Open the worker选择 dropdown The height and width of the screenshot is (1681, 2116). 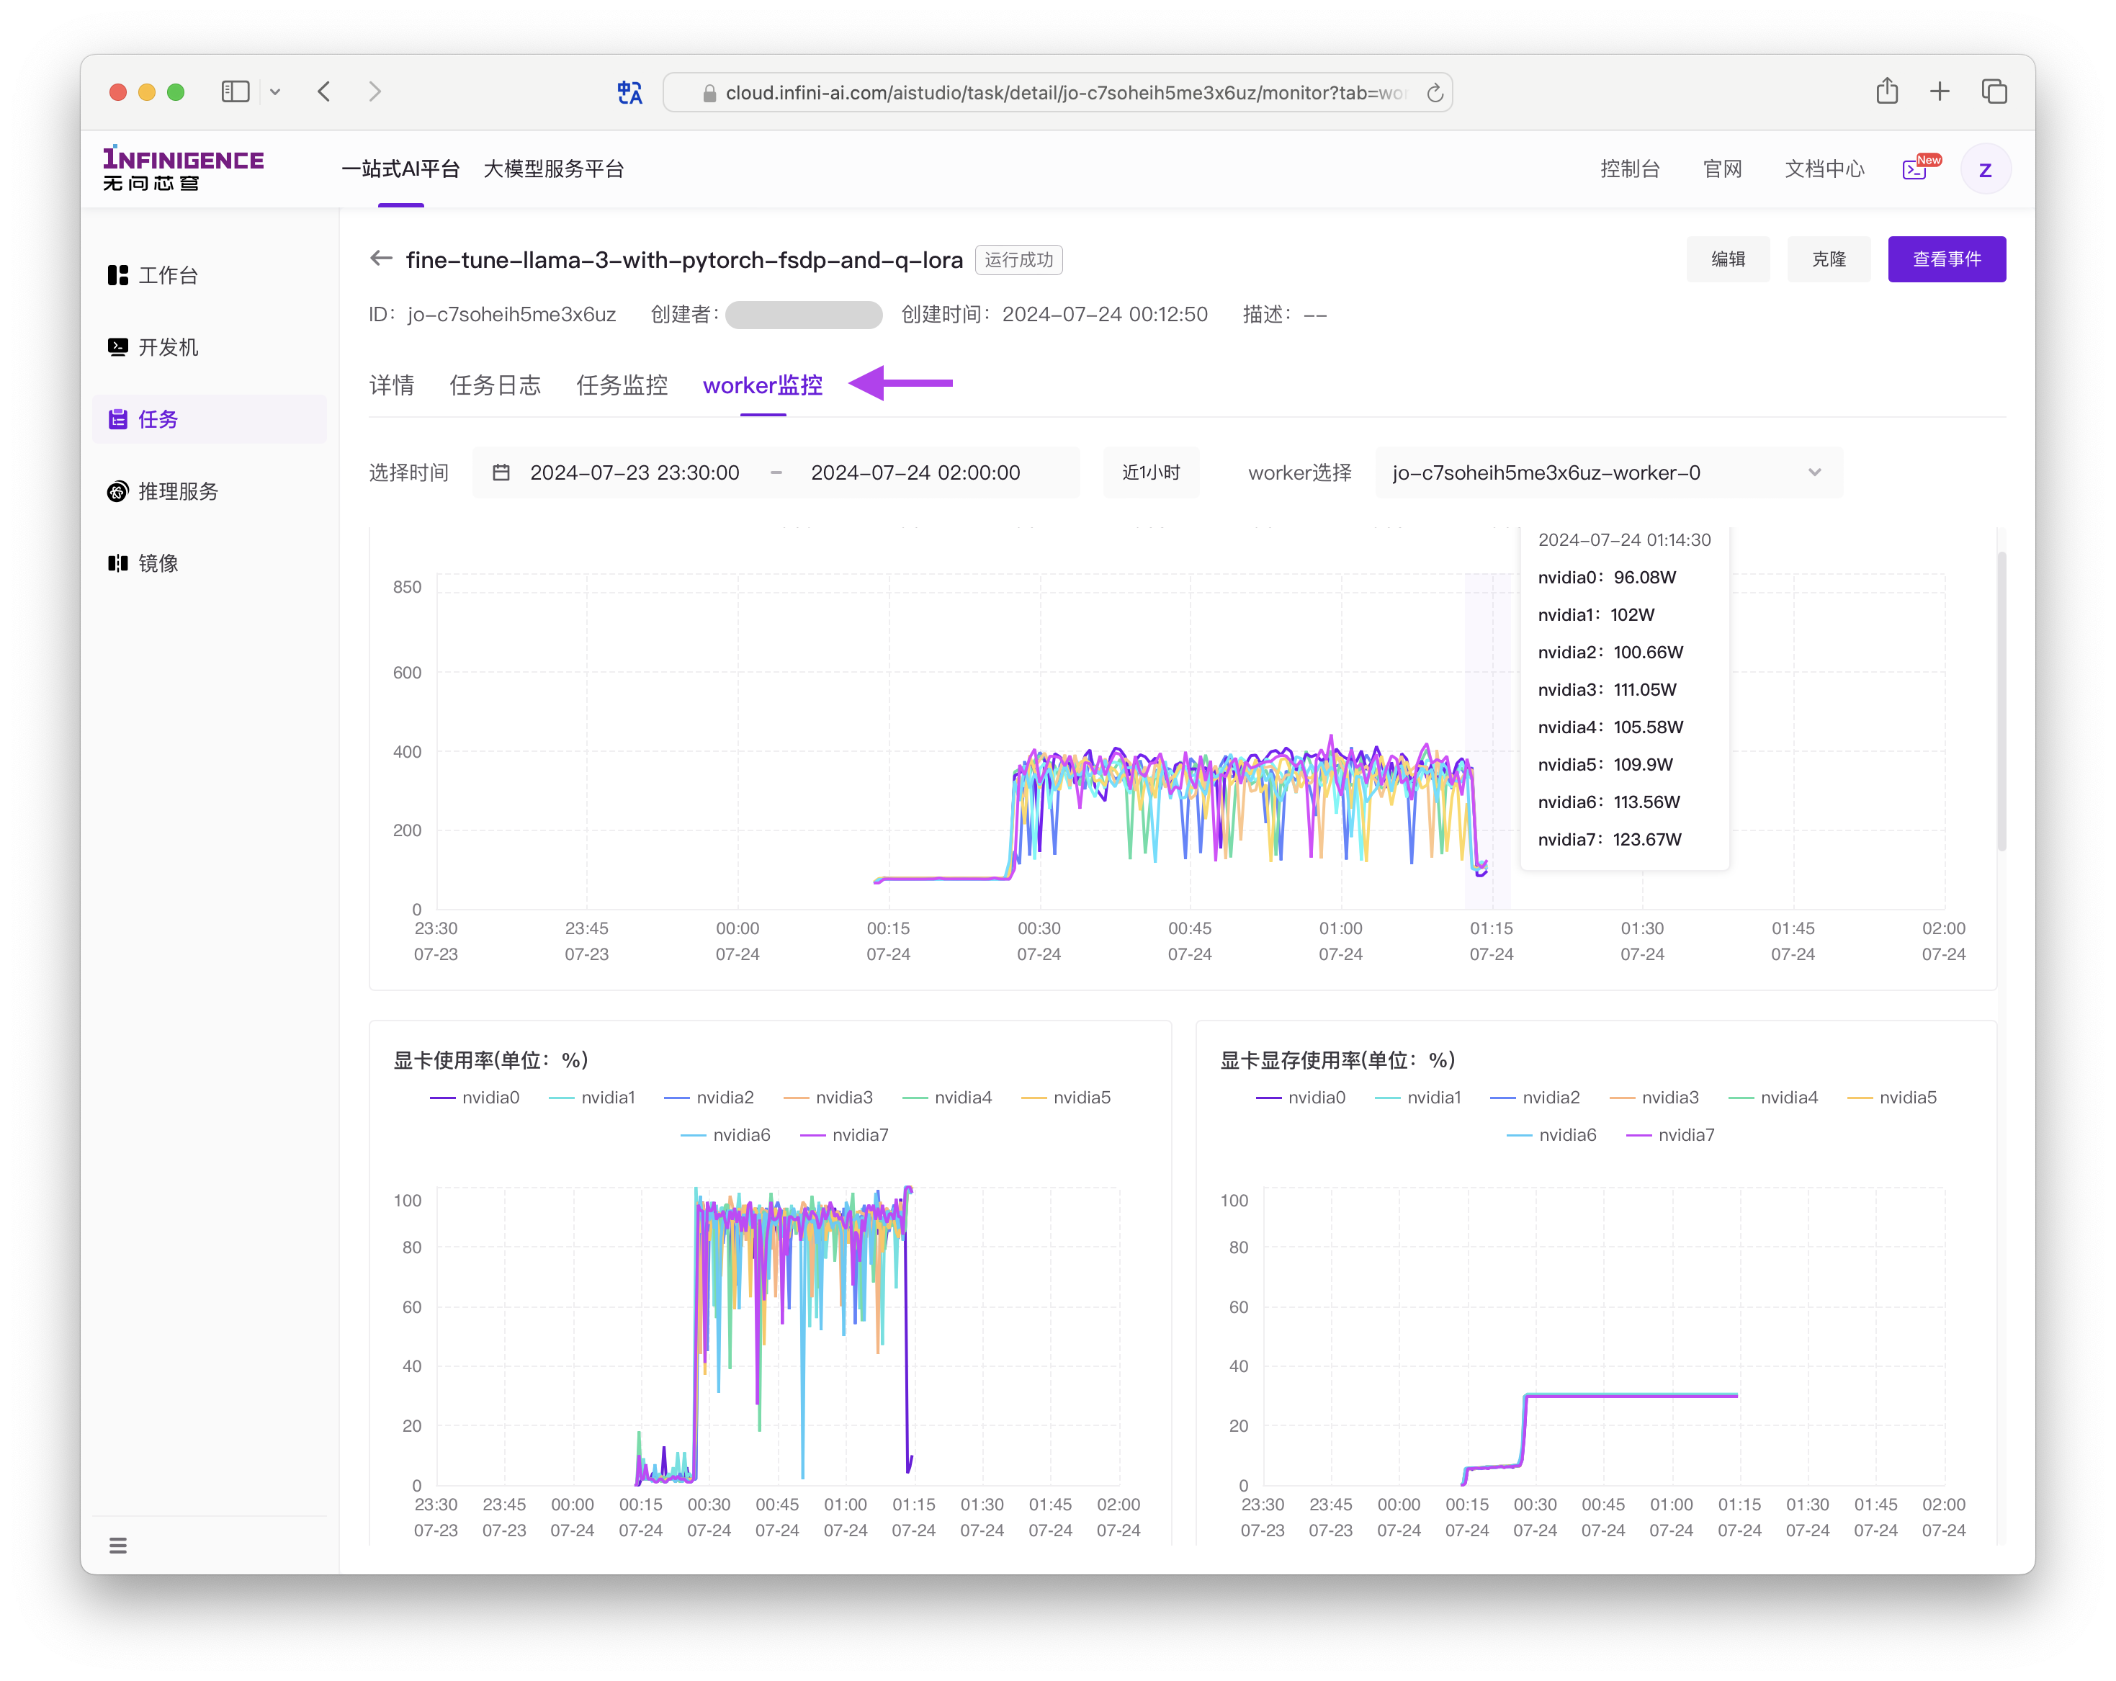click(x=1608, y=473)
